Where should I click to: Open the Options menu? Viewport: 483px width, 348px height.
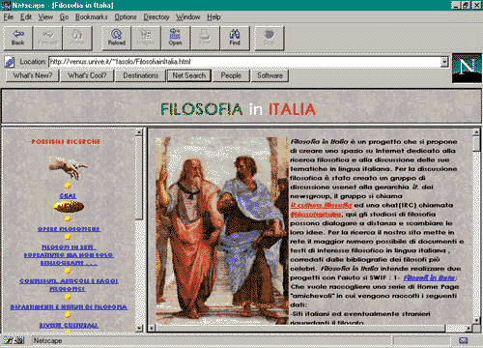pos(126,17)
